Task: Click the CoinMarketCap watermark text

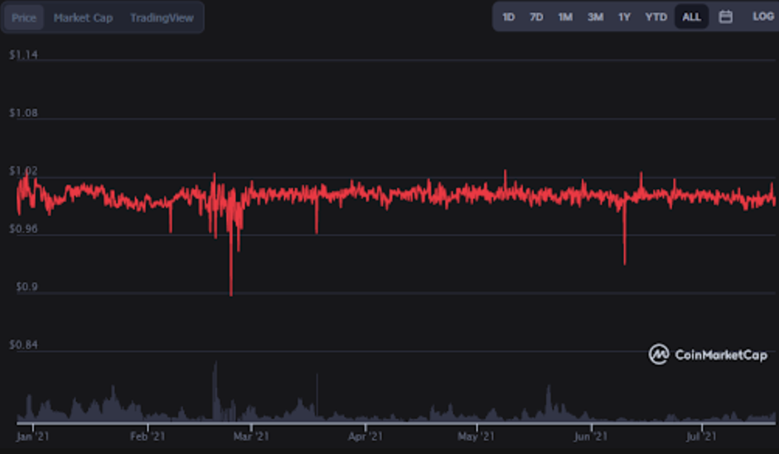Action: click(x=720, y=355)
